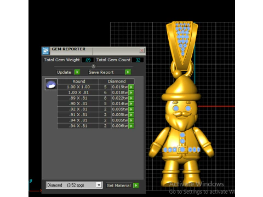This screenshot has width=263, height=197.
Task: Select the .90 X .81 size cell
Action: coord(78,103)
